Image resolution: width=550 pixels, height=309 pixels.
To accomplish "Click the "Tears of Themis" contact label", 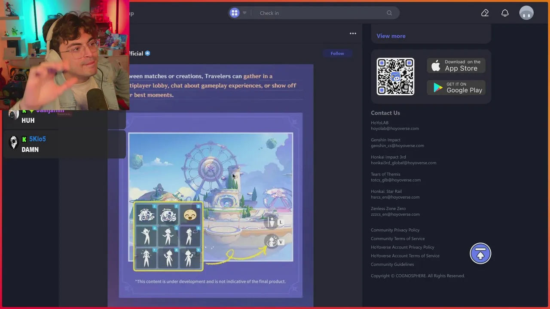I will 385,174.
